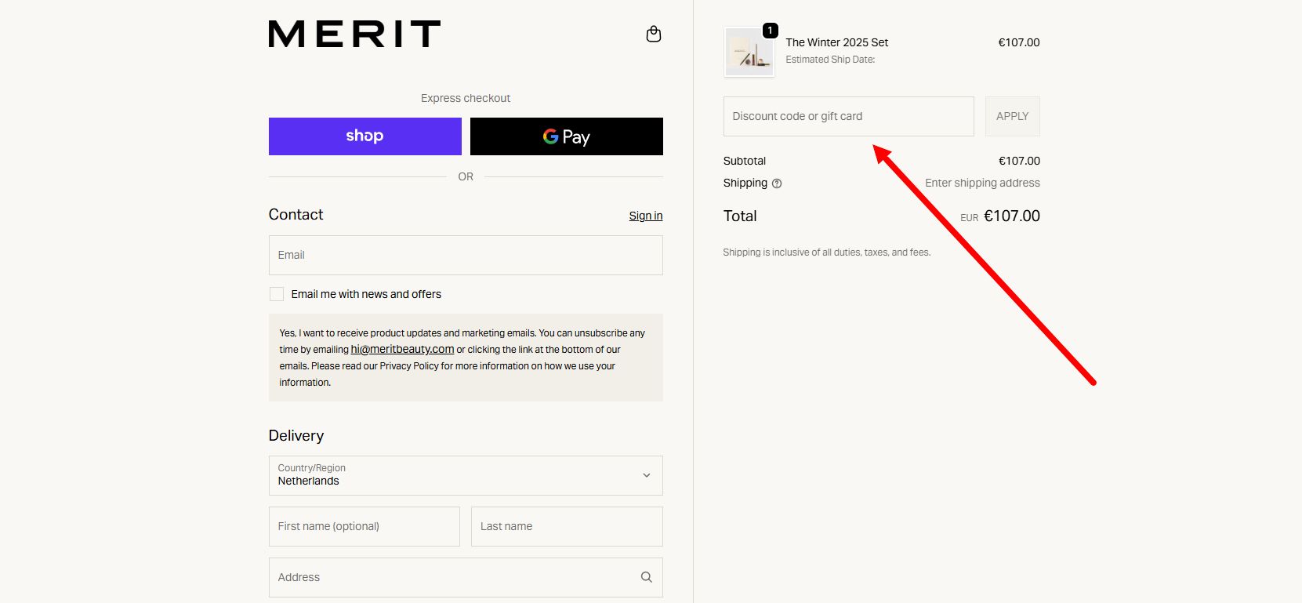Viewport: 1302px width, 603px height.
Task: Click the shipping help question mark icon
Action: (777, 183)
